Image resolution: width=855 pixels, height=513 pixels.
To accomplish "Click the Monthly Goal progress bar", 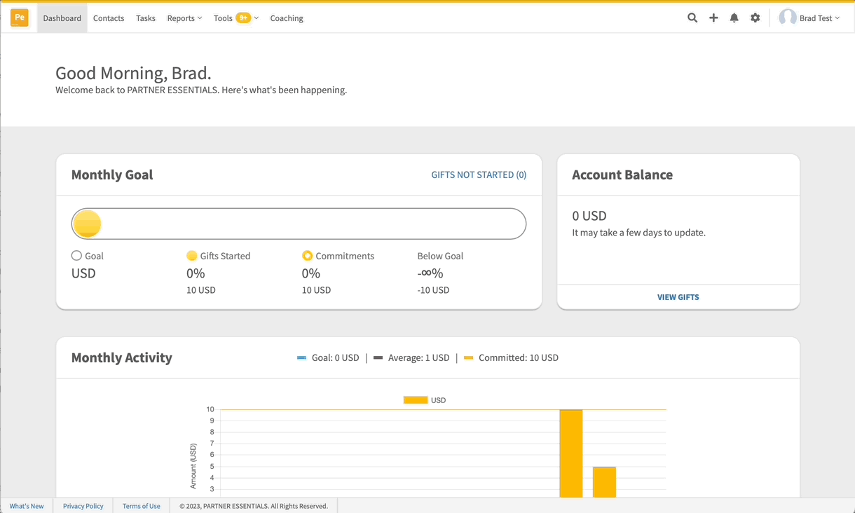I will click(x=299, y=224).
